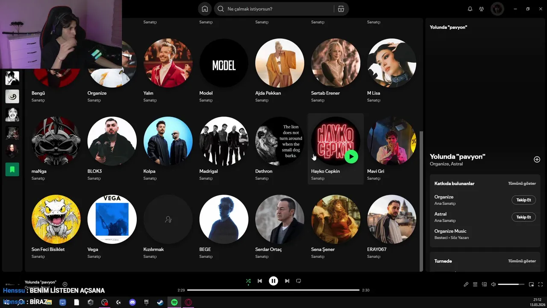This screenshot has width=547, height=308.
Task: Open Logitech G HUB from taskbar
Action: tap(118, 302)
